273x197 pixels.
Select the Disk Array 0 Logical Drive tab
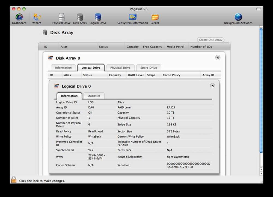pyautogui.click(x=91, y=68)
